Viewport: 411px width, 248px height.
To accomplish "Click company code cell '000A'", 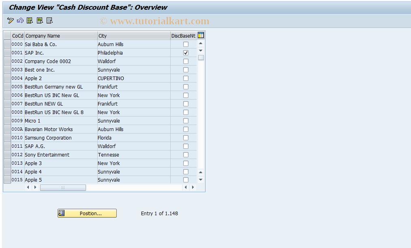I will [x=17, y=129].
